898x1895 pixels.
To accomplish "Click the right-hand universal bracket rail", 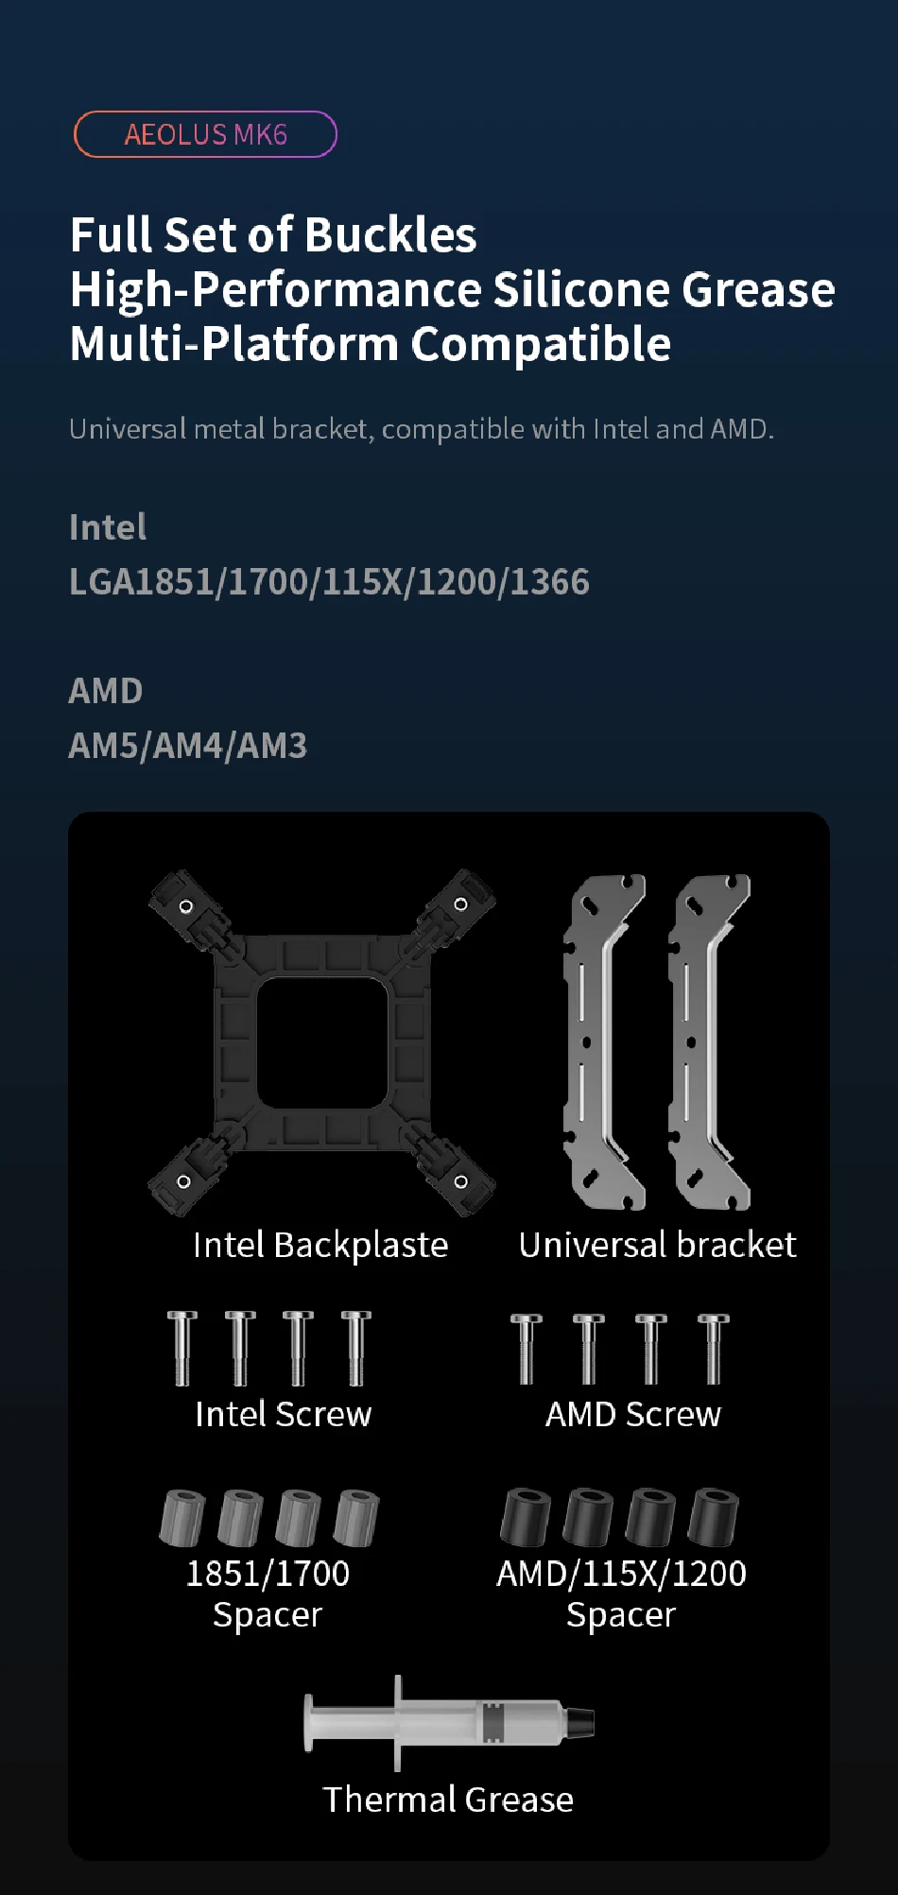I will click(709, 1042).
